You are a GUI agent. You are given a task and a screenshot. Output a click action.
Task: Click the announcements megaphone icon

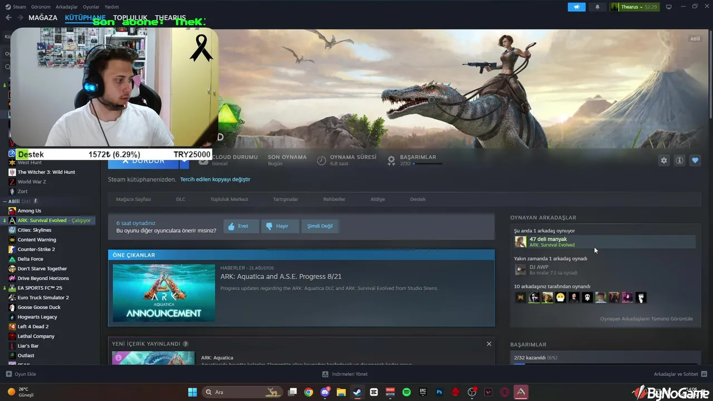coord(577,7)
